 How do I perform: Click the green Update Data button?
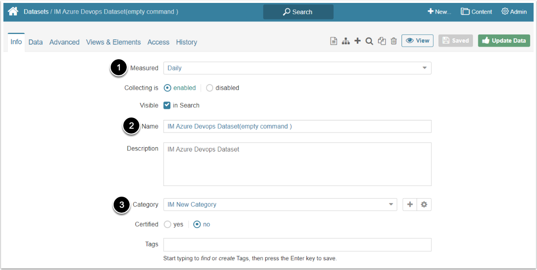503,41
